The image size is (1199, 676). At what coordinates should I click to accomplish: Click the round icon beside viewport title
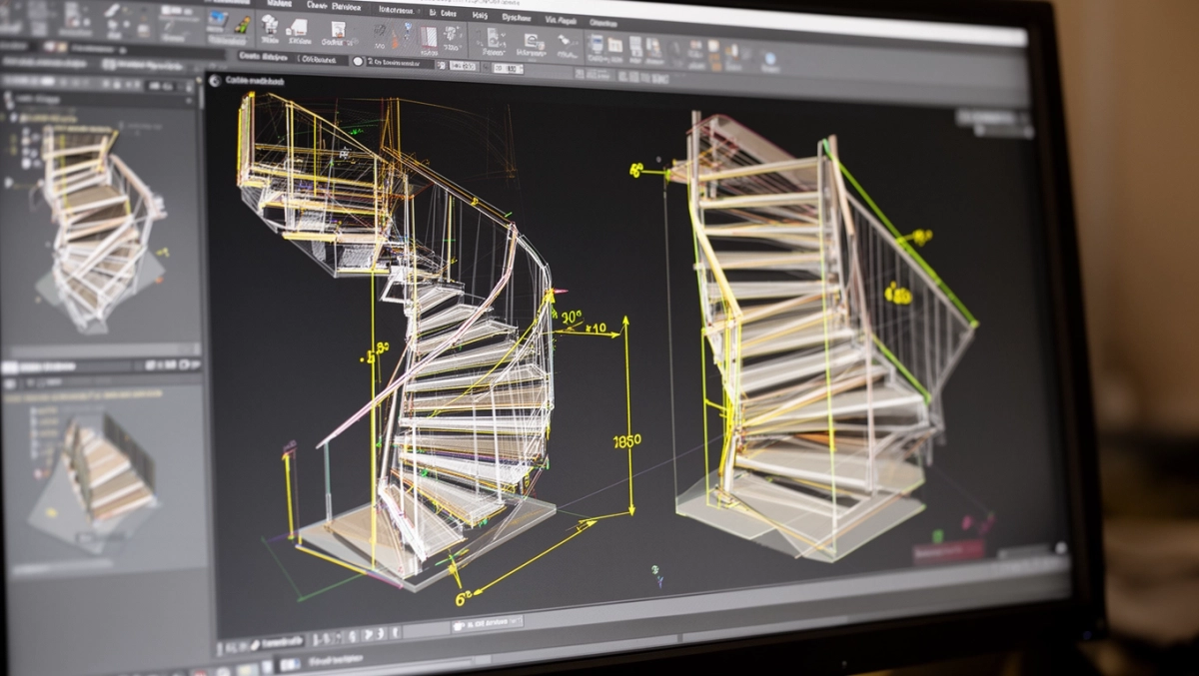coord(215,81)
